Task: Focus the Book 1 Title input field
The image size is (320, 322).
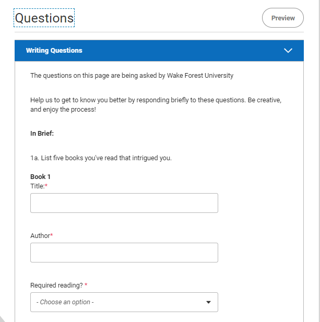Action: click(x=124, y=203)
